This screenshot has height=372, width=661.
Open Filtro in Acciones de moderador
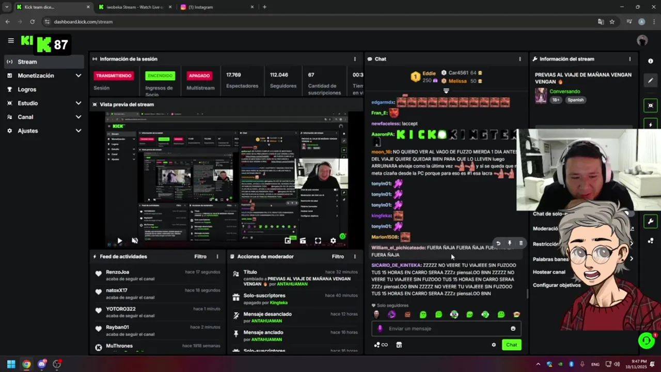(338, 256)
